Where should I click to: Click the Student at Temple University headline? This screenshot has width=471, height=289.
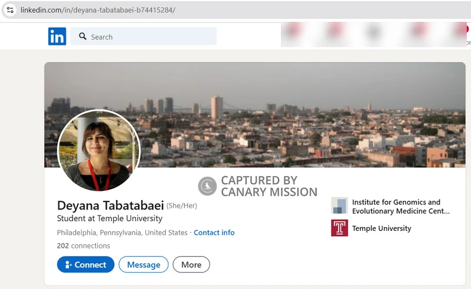110,218
